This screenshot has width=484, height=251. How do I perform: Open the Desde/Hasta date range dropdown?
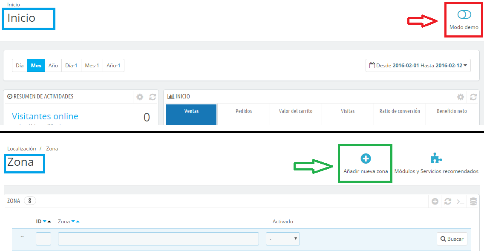coord(418,66)
